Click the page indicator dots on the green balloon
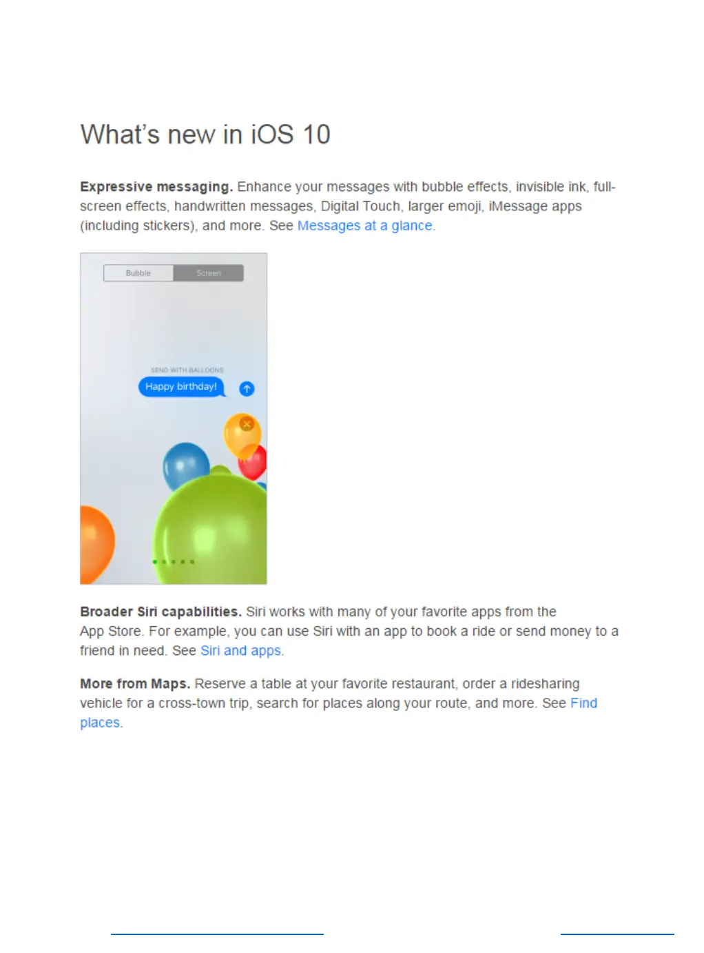Screen dimensions: 704x953 (x=173, y=562)
